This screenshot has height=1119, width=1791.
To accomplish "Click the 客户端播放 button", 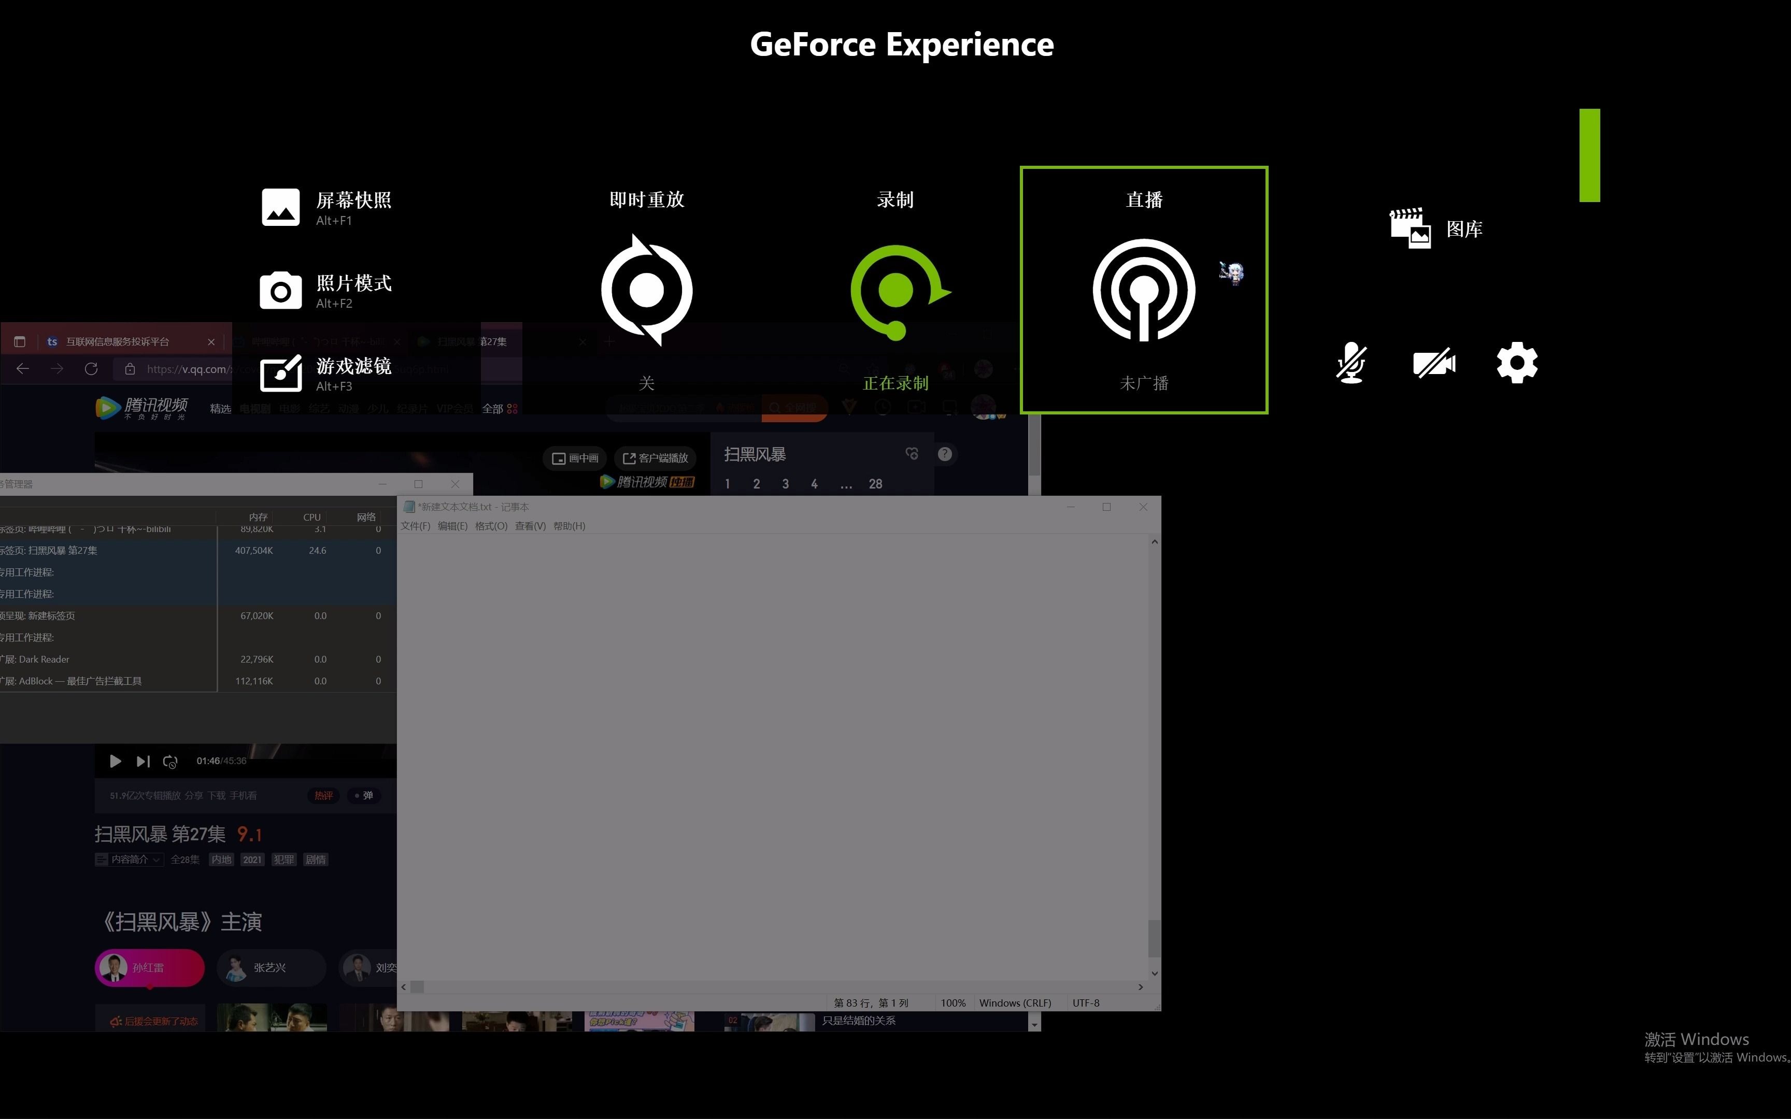I will pyautogui.click(x=655, y=458).
